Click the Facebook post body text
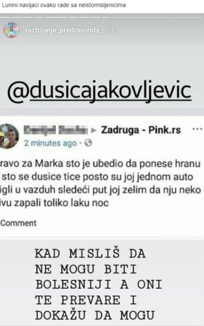The width and height of the screenshot is (204, 326). [x=101, y=183]
